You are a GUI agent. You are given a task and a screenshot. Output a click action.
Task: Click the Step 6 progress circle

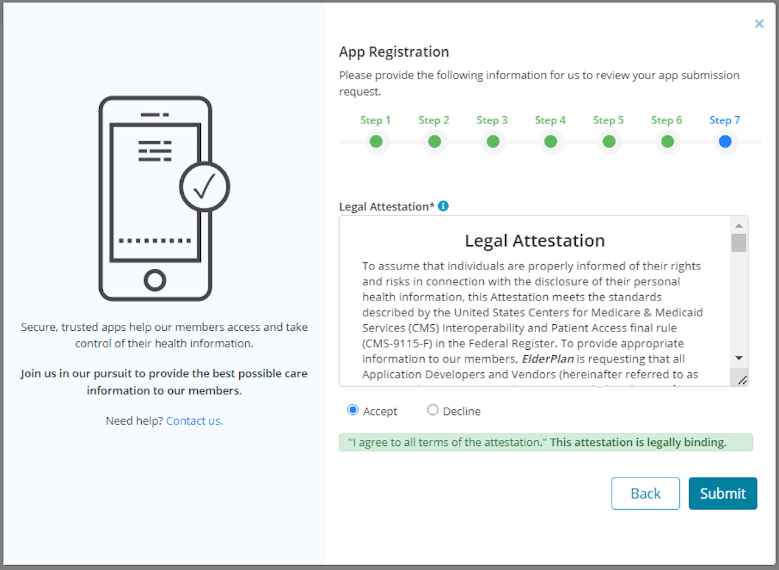click(x=667, y=141)
